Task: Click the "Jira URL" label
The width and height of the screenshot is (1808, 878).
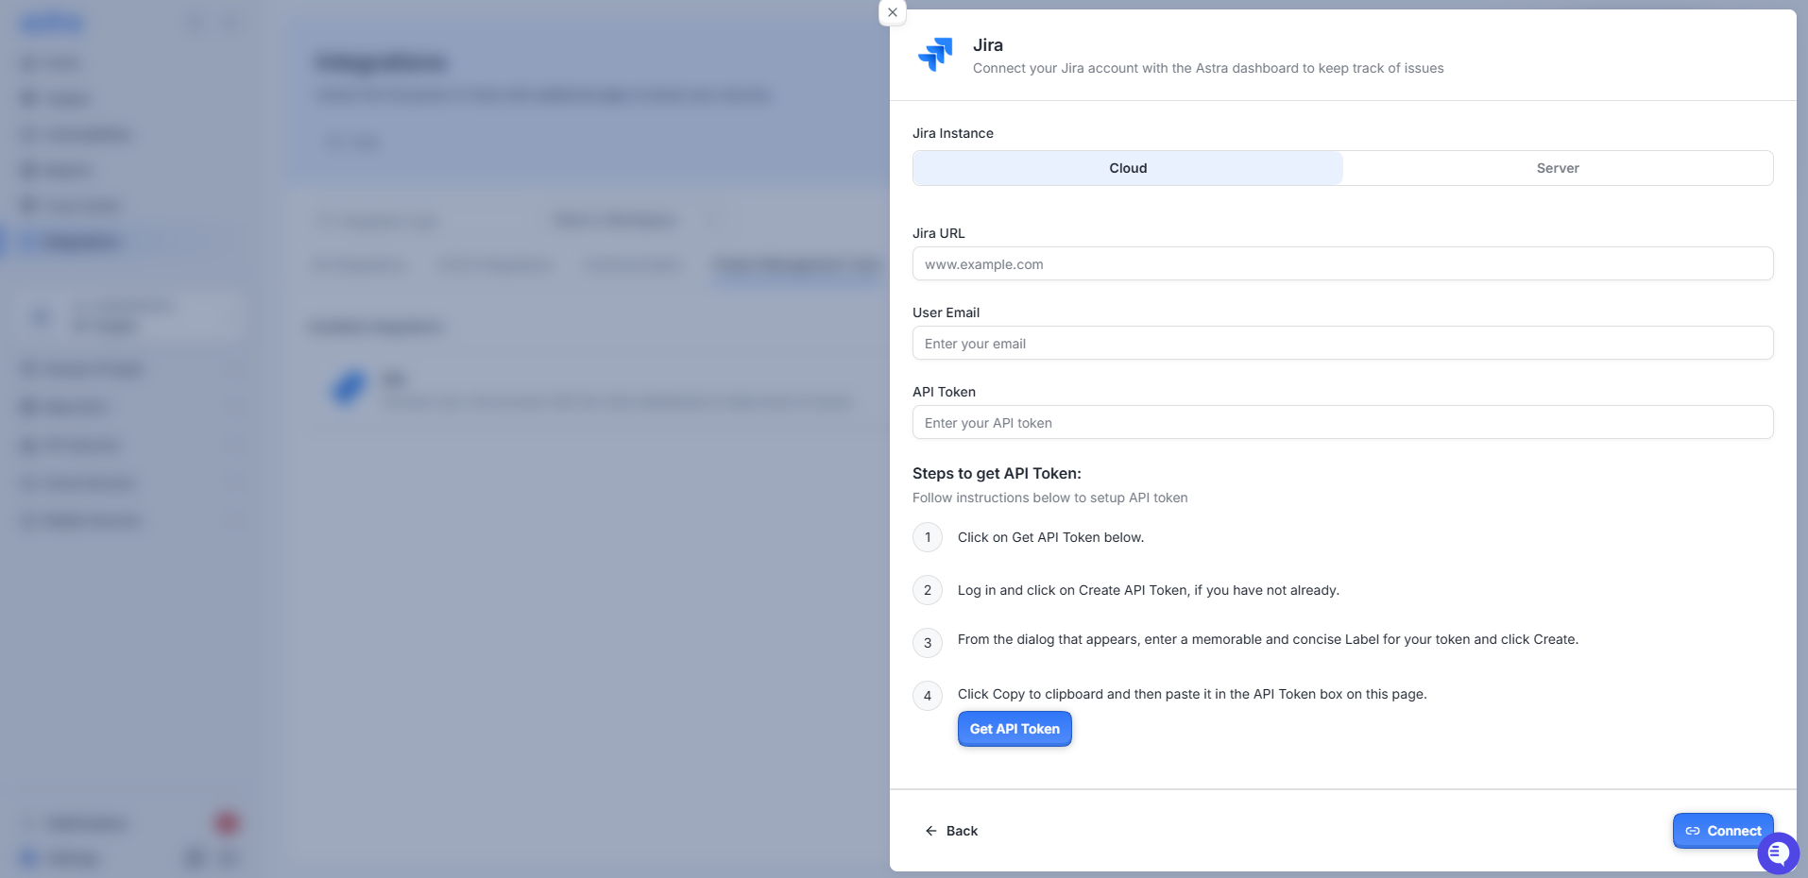Action: tap(939, 233)
